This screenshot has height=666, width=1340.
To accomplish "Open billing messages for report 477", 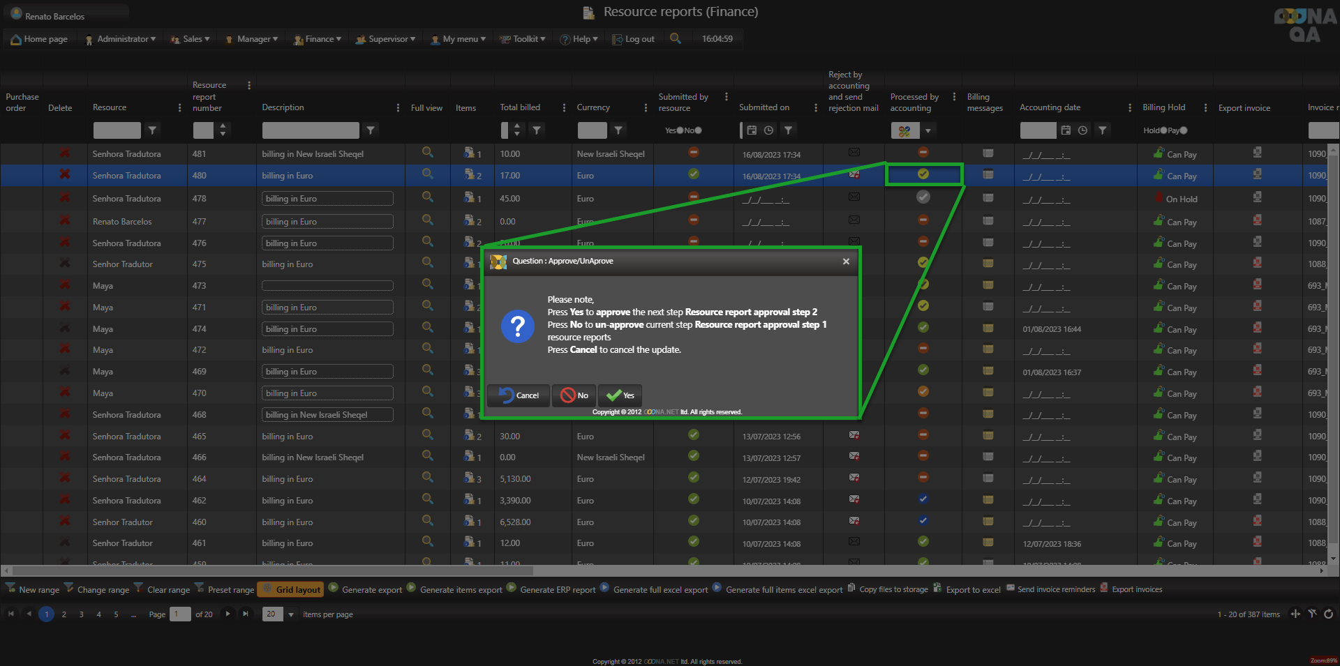I will (x=988, y=220).
